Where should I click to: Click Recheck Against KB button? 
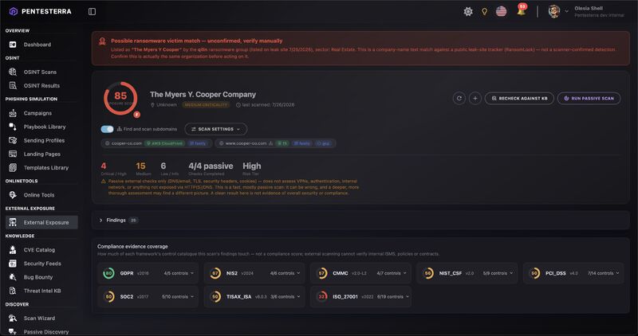point(519,98)
